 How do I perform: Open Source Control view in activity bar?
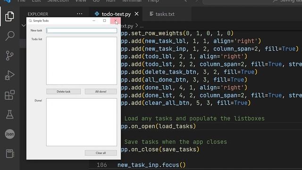[9, 56]
